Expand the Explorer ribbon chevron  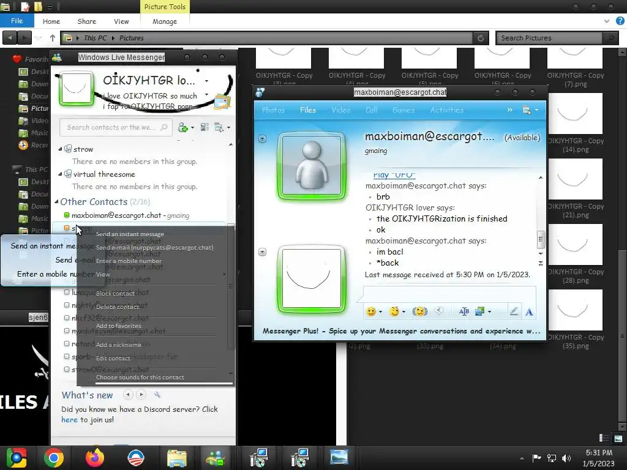607,21
